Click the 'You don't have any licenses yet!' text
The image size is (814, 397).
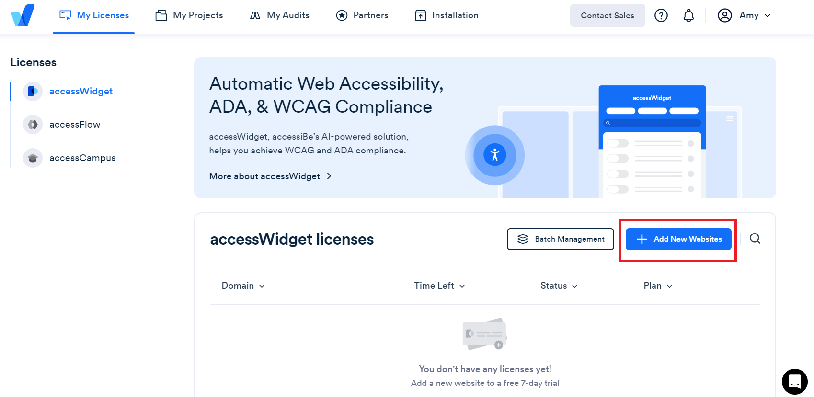click(485, 369)
